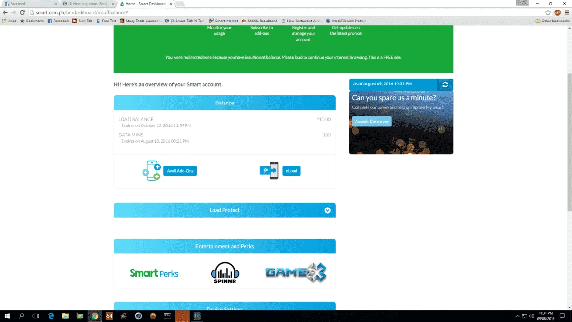
Task: Open the IstockFile Link Protect bookmark
Action: [x=346, y=21]
